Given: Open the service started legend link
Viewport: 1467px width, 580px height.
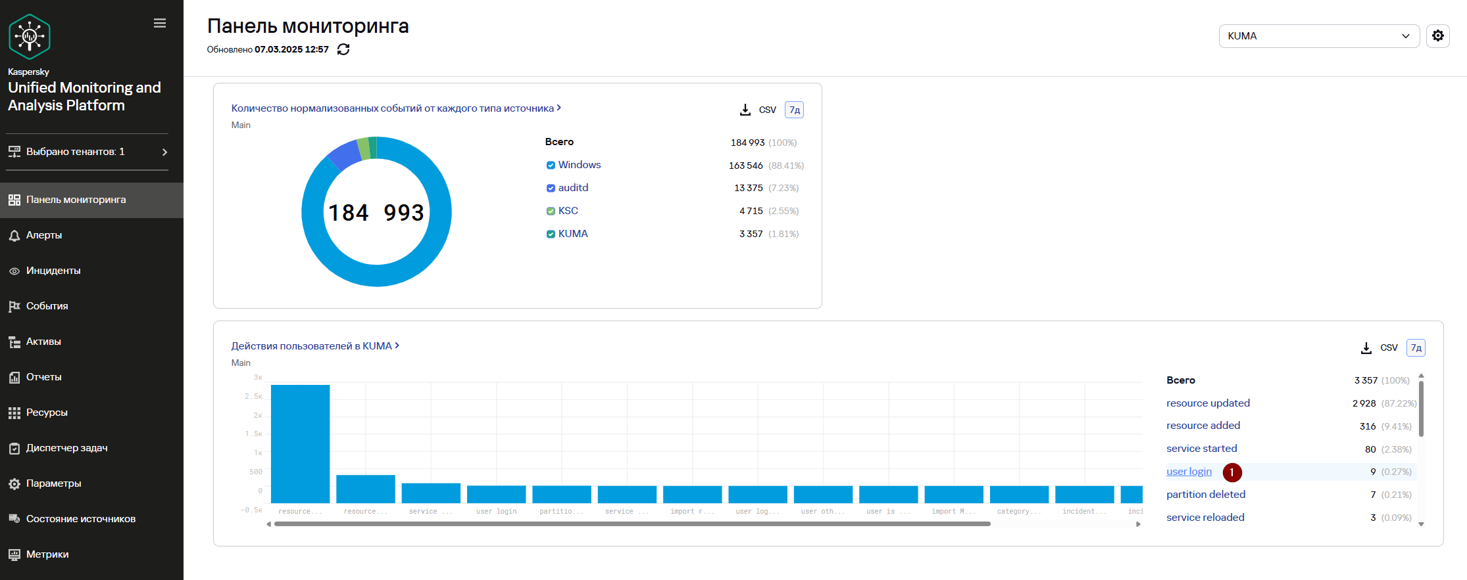Looking at the screenshot, I should point(1202,449).
